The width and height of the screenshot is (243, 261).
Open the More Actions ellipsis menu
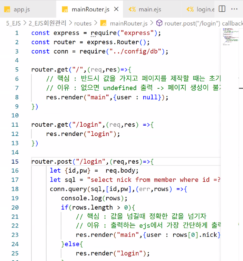point(234,9)
